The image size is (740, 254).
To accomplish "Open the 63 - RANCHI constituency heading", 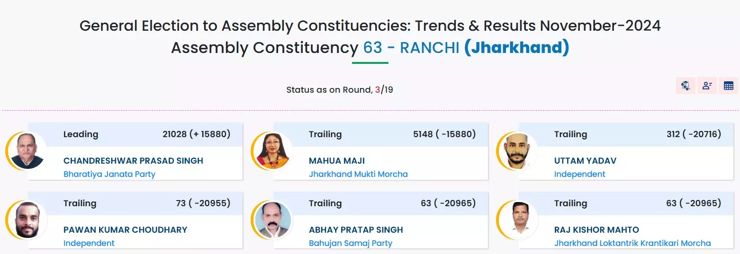I will pos(411,48).
